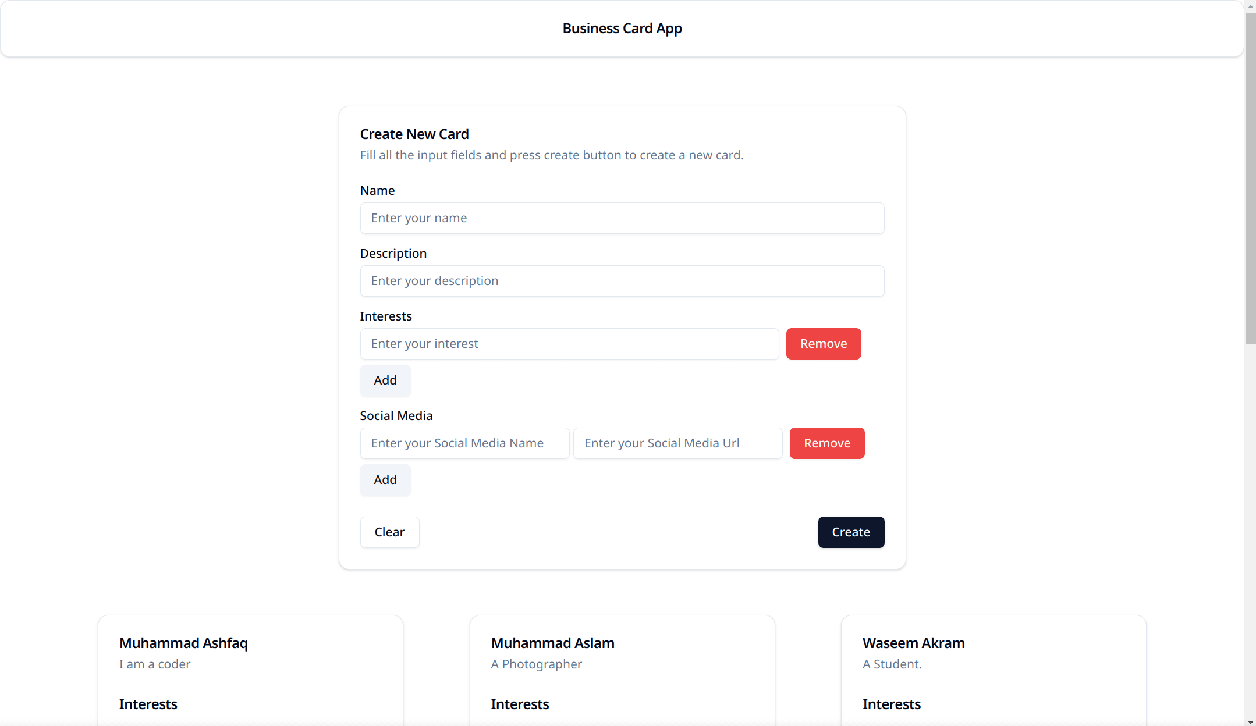Click the Description input field
The height and width of the screenshot is (726, 1256).
(622, 280)
